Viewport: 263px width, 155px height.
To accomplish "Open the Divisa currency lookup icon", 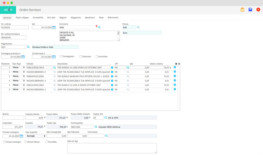I will click(138, 27).
